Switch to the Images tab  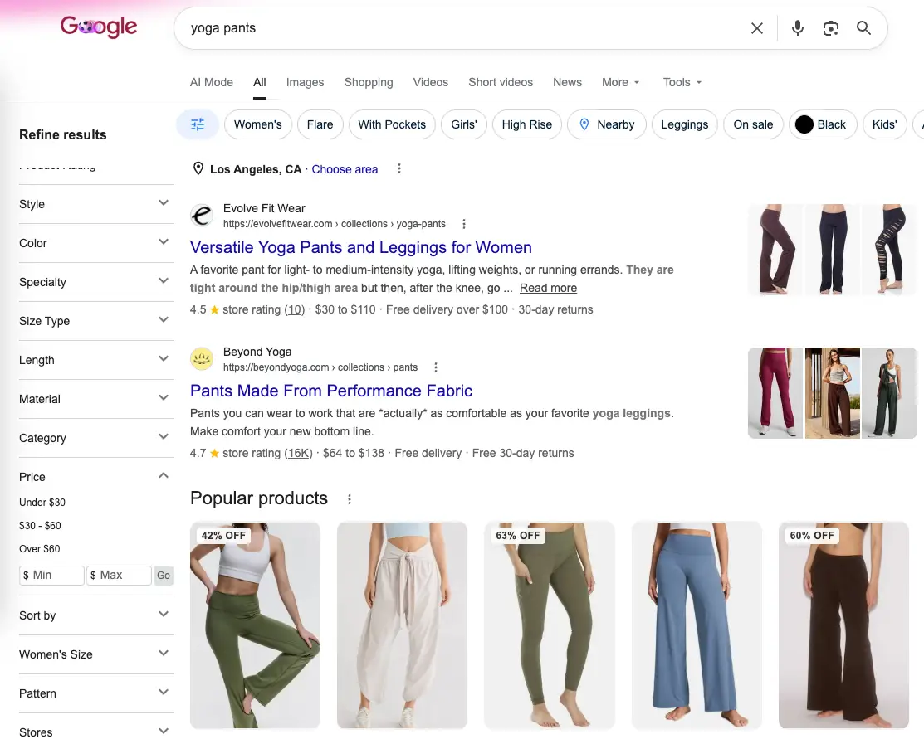305,82
